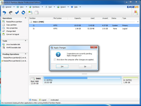Click the question mark icon in dialog
The width and height of the screenshot is (141, 106).
pyautogui.click(x=58, y=54)
